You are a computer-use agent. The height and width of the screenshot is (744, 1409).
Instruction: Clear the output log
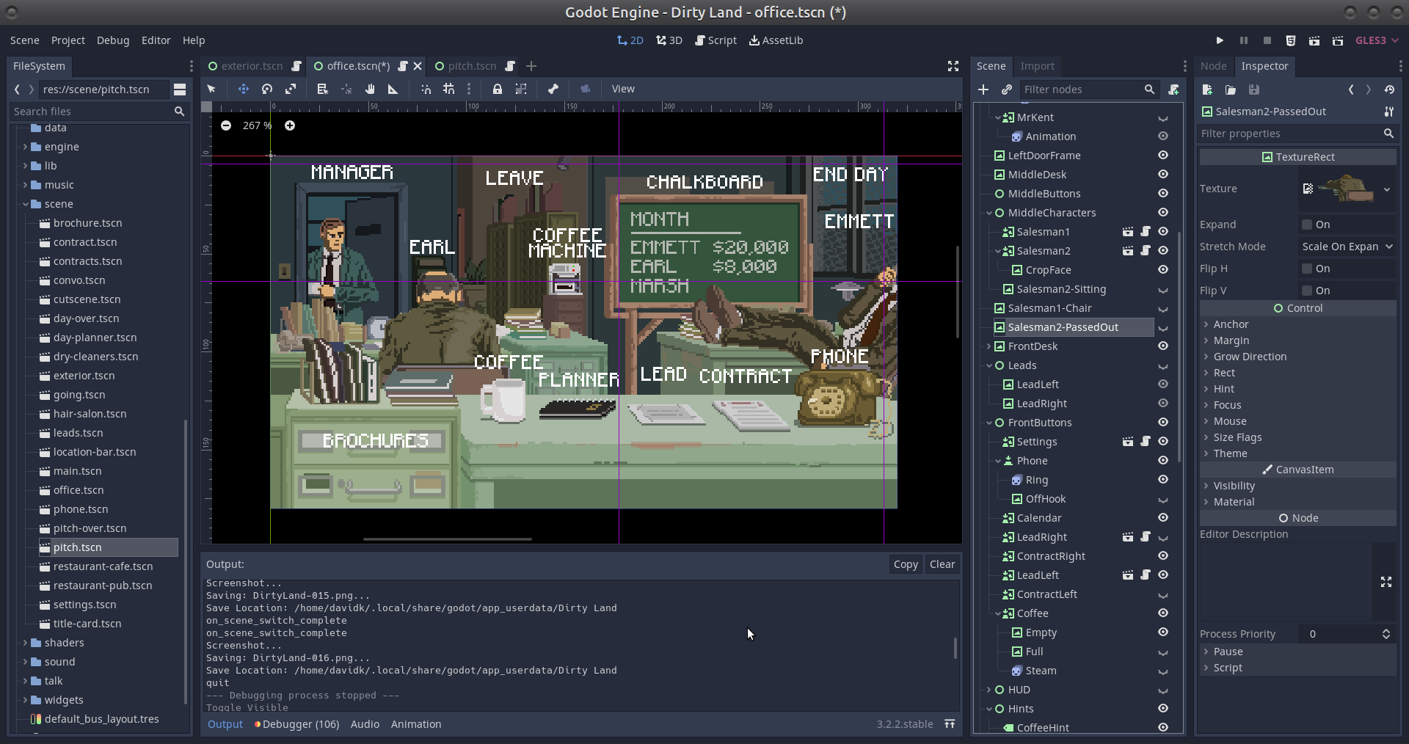point(942,564)
